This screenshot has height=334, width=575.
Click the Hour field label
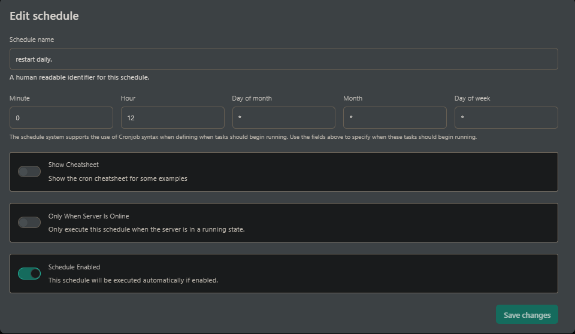[128, 98]
